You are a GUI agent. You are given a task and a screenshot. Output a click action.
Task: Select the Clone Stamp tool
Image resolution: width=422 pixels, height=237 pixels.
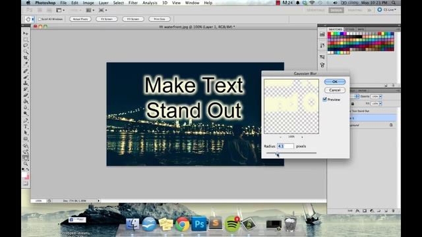pyautogui.click(x=26, y=83)
